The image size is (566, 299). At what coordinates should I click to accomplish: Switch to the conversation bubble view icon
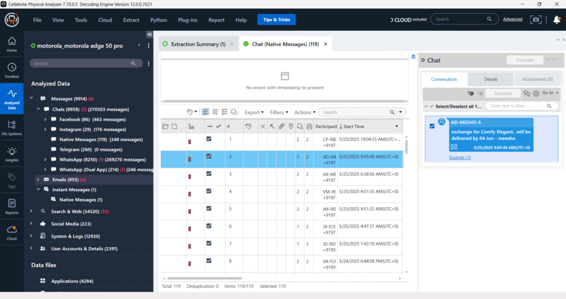(234, 112)
